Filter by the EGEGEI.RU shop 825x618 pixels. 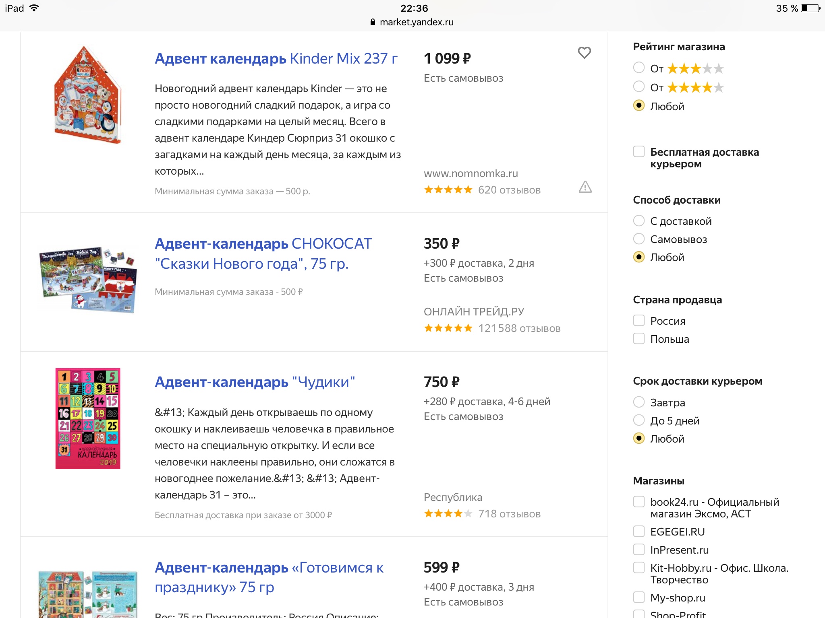point(639,531)
